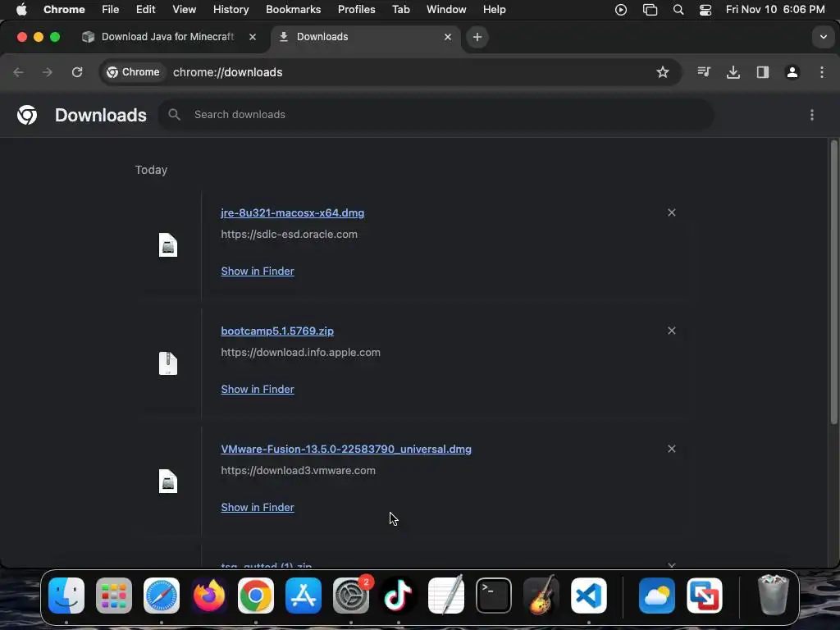
Task: Open the App Store from the Dock
Action: pos(304,596)
